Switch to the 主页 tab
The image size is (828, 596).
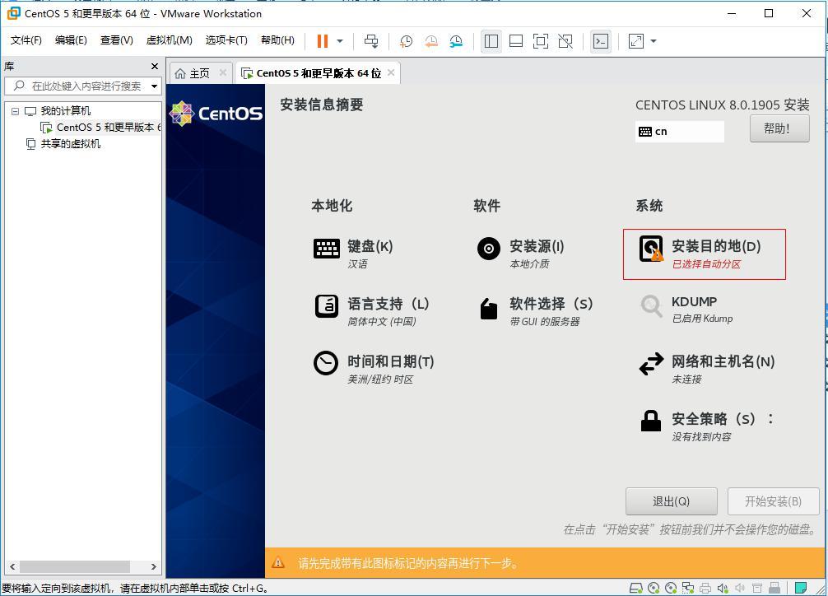click(198, 72)
